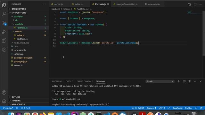Switch to the Output panel tab
Screen dimensions: 205x115
(70, 81)
